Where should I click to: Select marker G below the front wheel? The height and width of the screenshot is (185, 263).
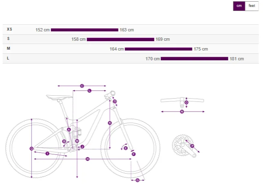click(x=137, y=180)
